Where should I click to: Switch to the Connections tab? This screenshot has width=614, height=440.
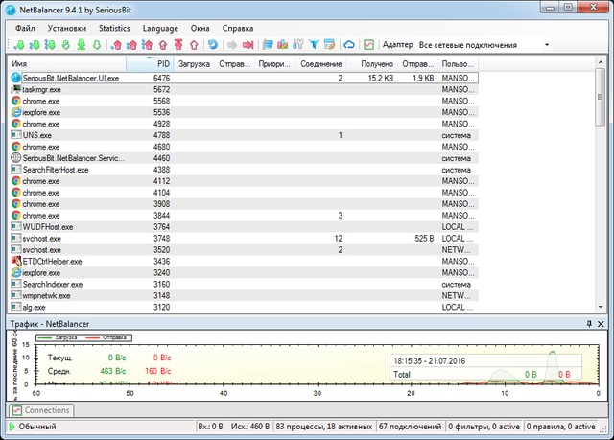(x=40, y=410)
